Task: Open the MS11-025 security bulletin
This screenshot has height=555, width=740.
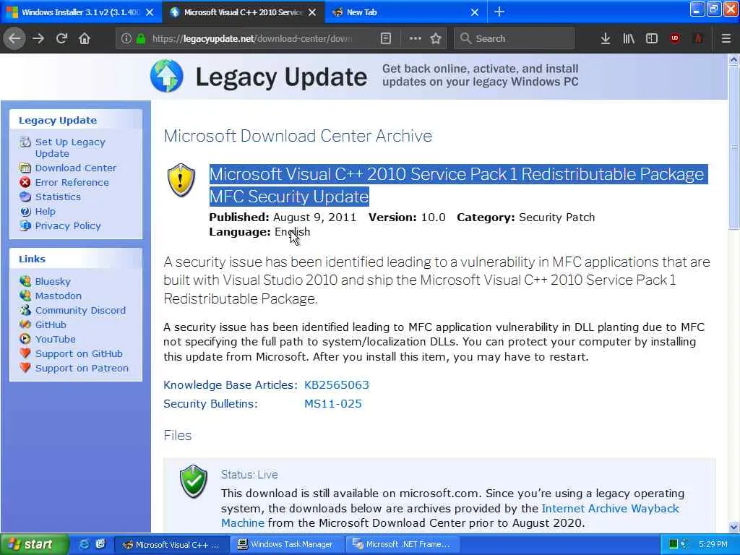Action: [332, 404]
